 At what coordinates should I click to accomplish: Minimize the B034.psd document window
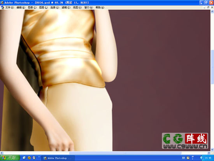[204, 7]
